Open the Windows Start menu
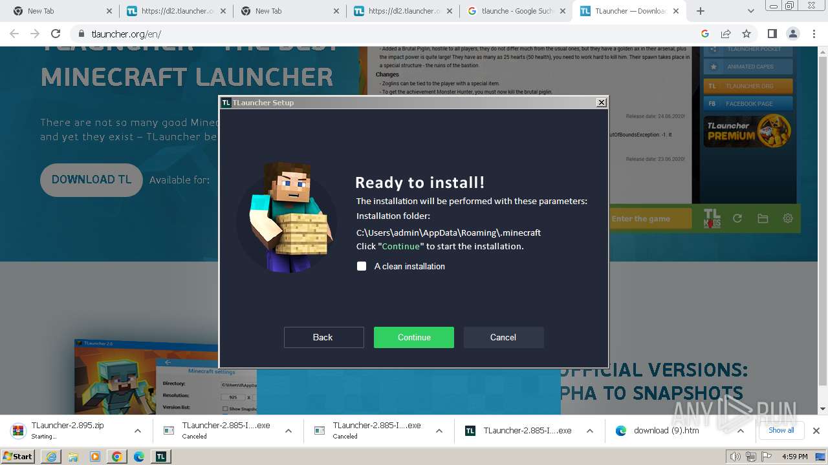The width and height of the screenshot is (828, 465). 18,456
